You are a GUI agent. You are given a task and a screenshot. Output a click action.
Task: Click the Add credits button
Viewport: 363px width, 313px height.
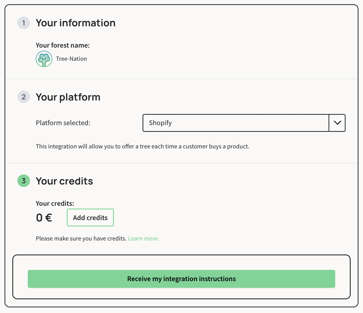90,218
